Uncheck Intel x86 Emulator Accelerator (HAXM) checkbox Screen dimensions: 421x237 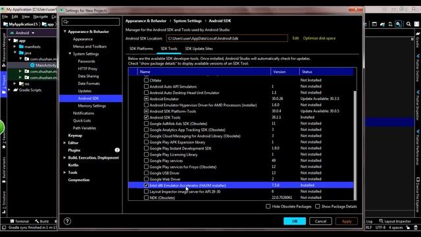(x=146, y=185)
